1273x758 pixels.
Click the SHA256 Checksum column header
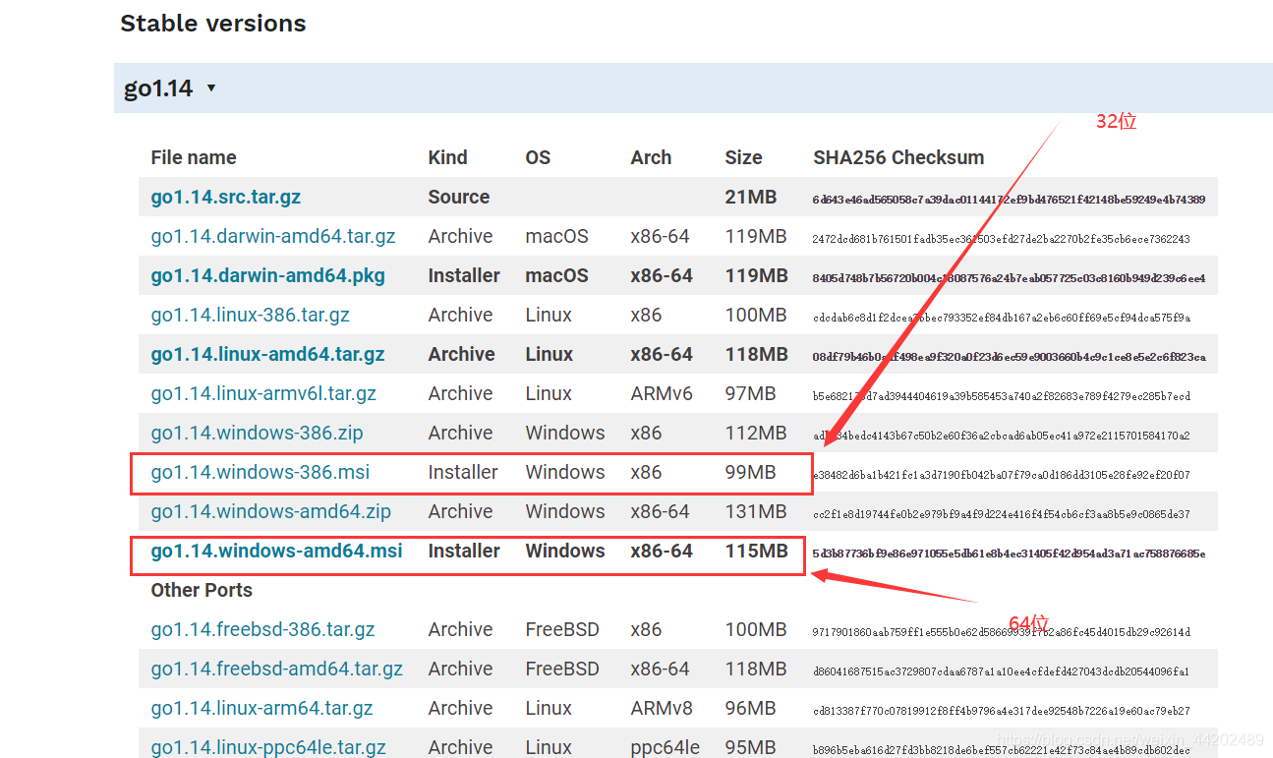898,157
